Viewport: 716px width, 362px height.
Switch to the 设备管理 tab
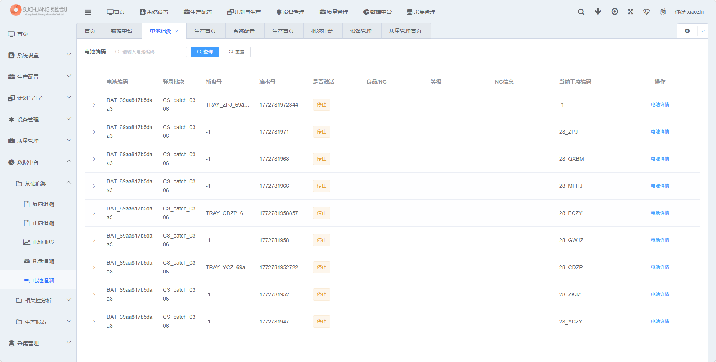coord(361,31)
